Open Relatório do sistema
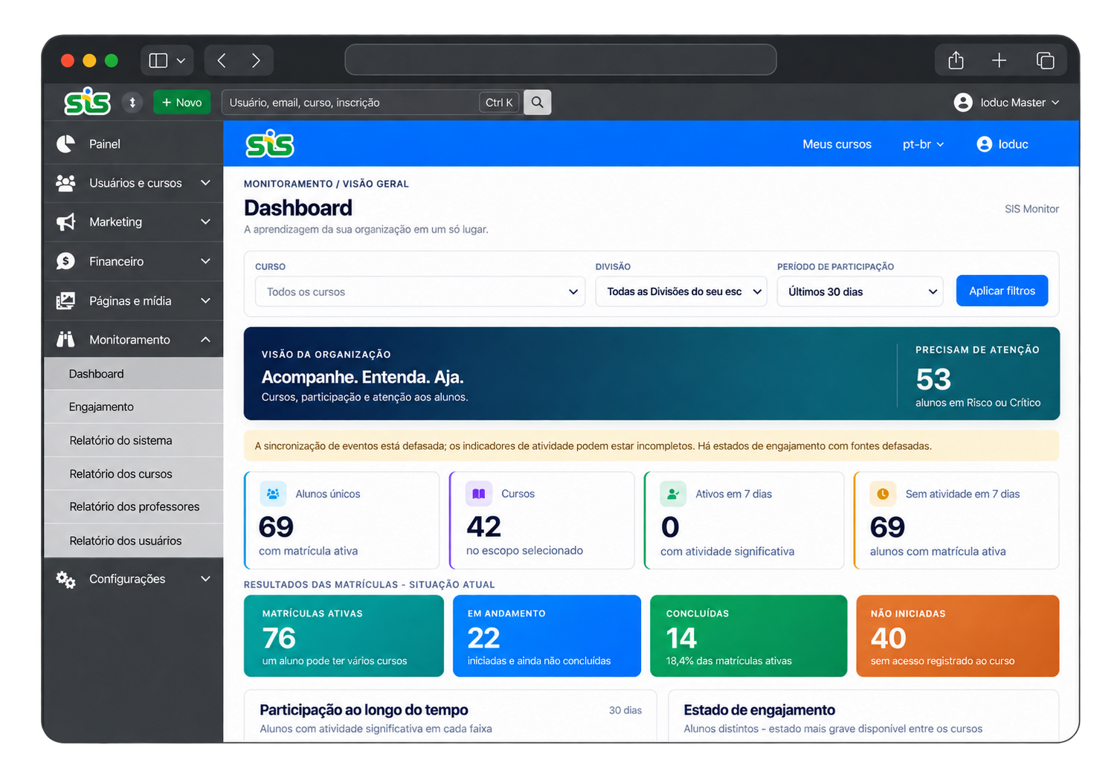The image size is (1120, 777). pyautogui.click(x=134, y=440)
